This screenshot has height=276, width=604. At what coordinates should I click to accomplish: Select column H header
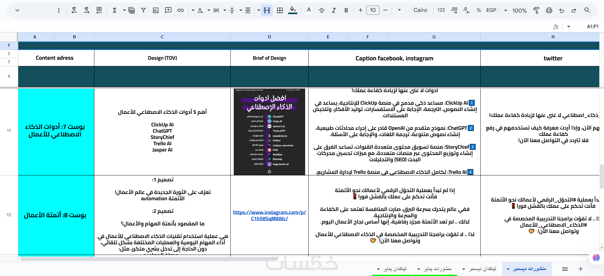540,37
